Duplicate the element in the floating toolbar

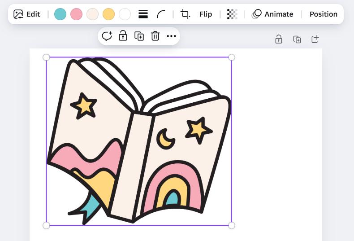tap(139, 36)
